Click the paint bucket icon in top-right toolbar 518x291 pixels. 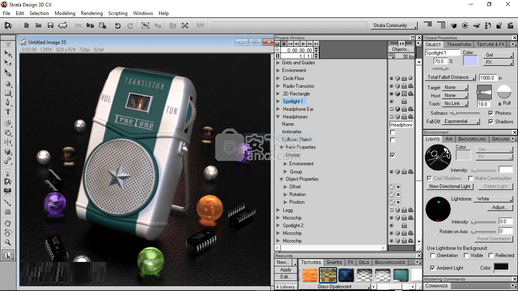tap(499, 25)
